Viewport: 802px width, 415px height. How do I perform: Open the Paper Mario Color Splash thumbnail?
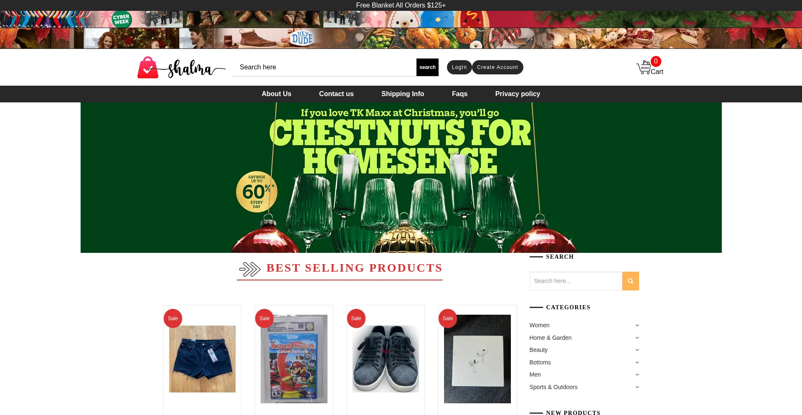tap(294, 359)
